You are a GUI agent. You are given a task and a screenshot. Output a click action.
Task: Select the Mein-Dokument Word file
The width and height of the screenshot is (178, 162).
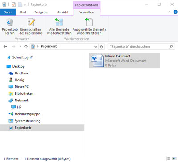click(x=125, y=61)
